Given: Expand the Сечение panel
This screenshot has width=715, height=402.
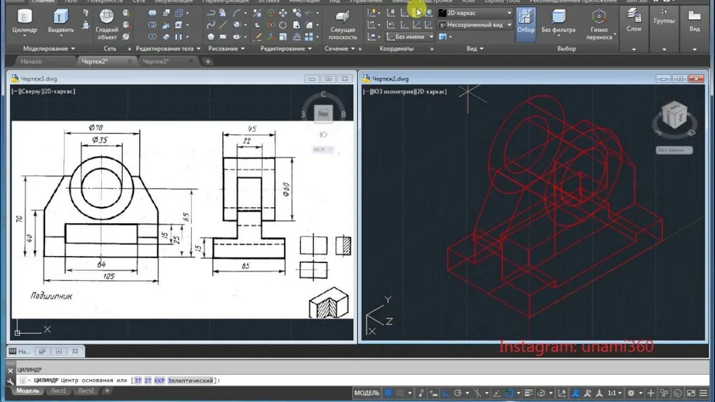Looking at the screenshot, I should click(340, 49).
